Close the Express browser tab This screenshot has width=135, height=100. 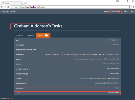pos(21,3)
